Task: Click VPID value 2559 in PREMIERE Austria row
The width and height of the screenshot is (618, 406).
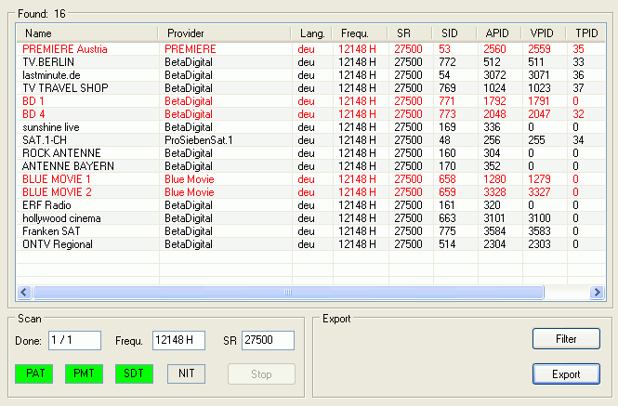Action: (x=539, y=49)
